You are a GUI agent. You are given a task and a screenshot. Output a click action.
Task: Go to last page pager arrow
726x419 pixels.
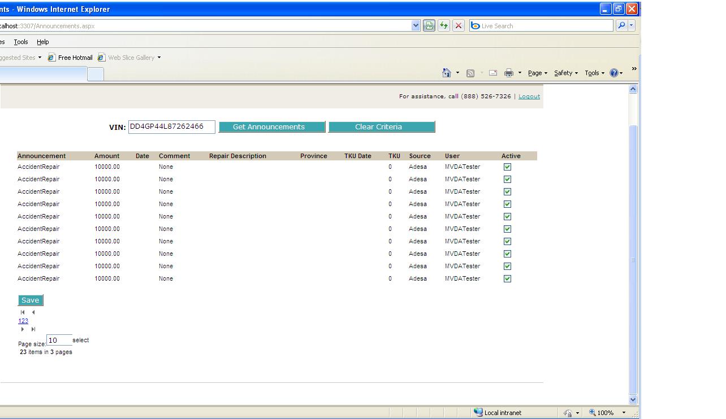tap(33, 329)
